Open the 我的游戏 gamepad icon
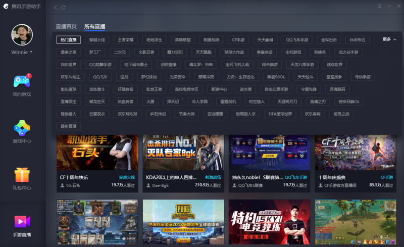 [22, 82]
